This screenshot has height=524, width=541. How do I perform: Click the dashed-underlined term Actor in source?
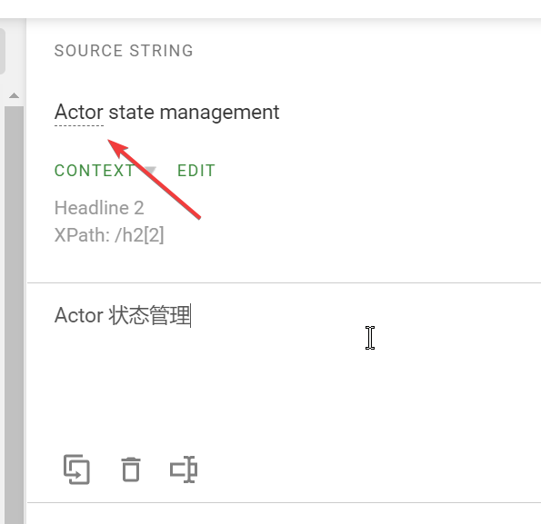point(79,112)
